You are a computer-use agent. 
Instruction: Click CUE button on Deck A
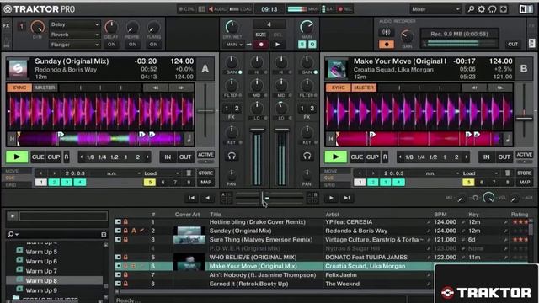tap(38, 157)
